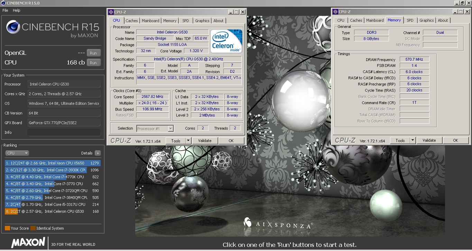The width and height of the screenshot is (472, 251).
Task: Open Mainboard tab in left CPU-Z window
Action: [150, 21]
